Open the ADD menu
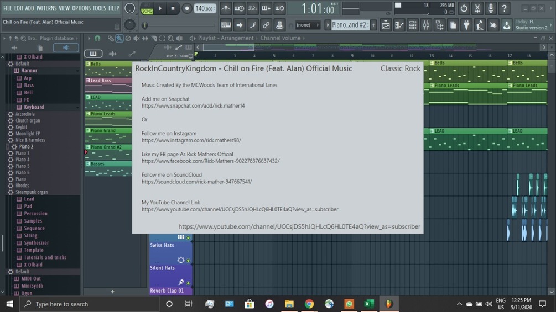The image size is (556, 312). click(x=30, y=8)
